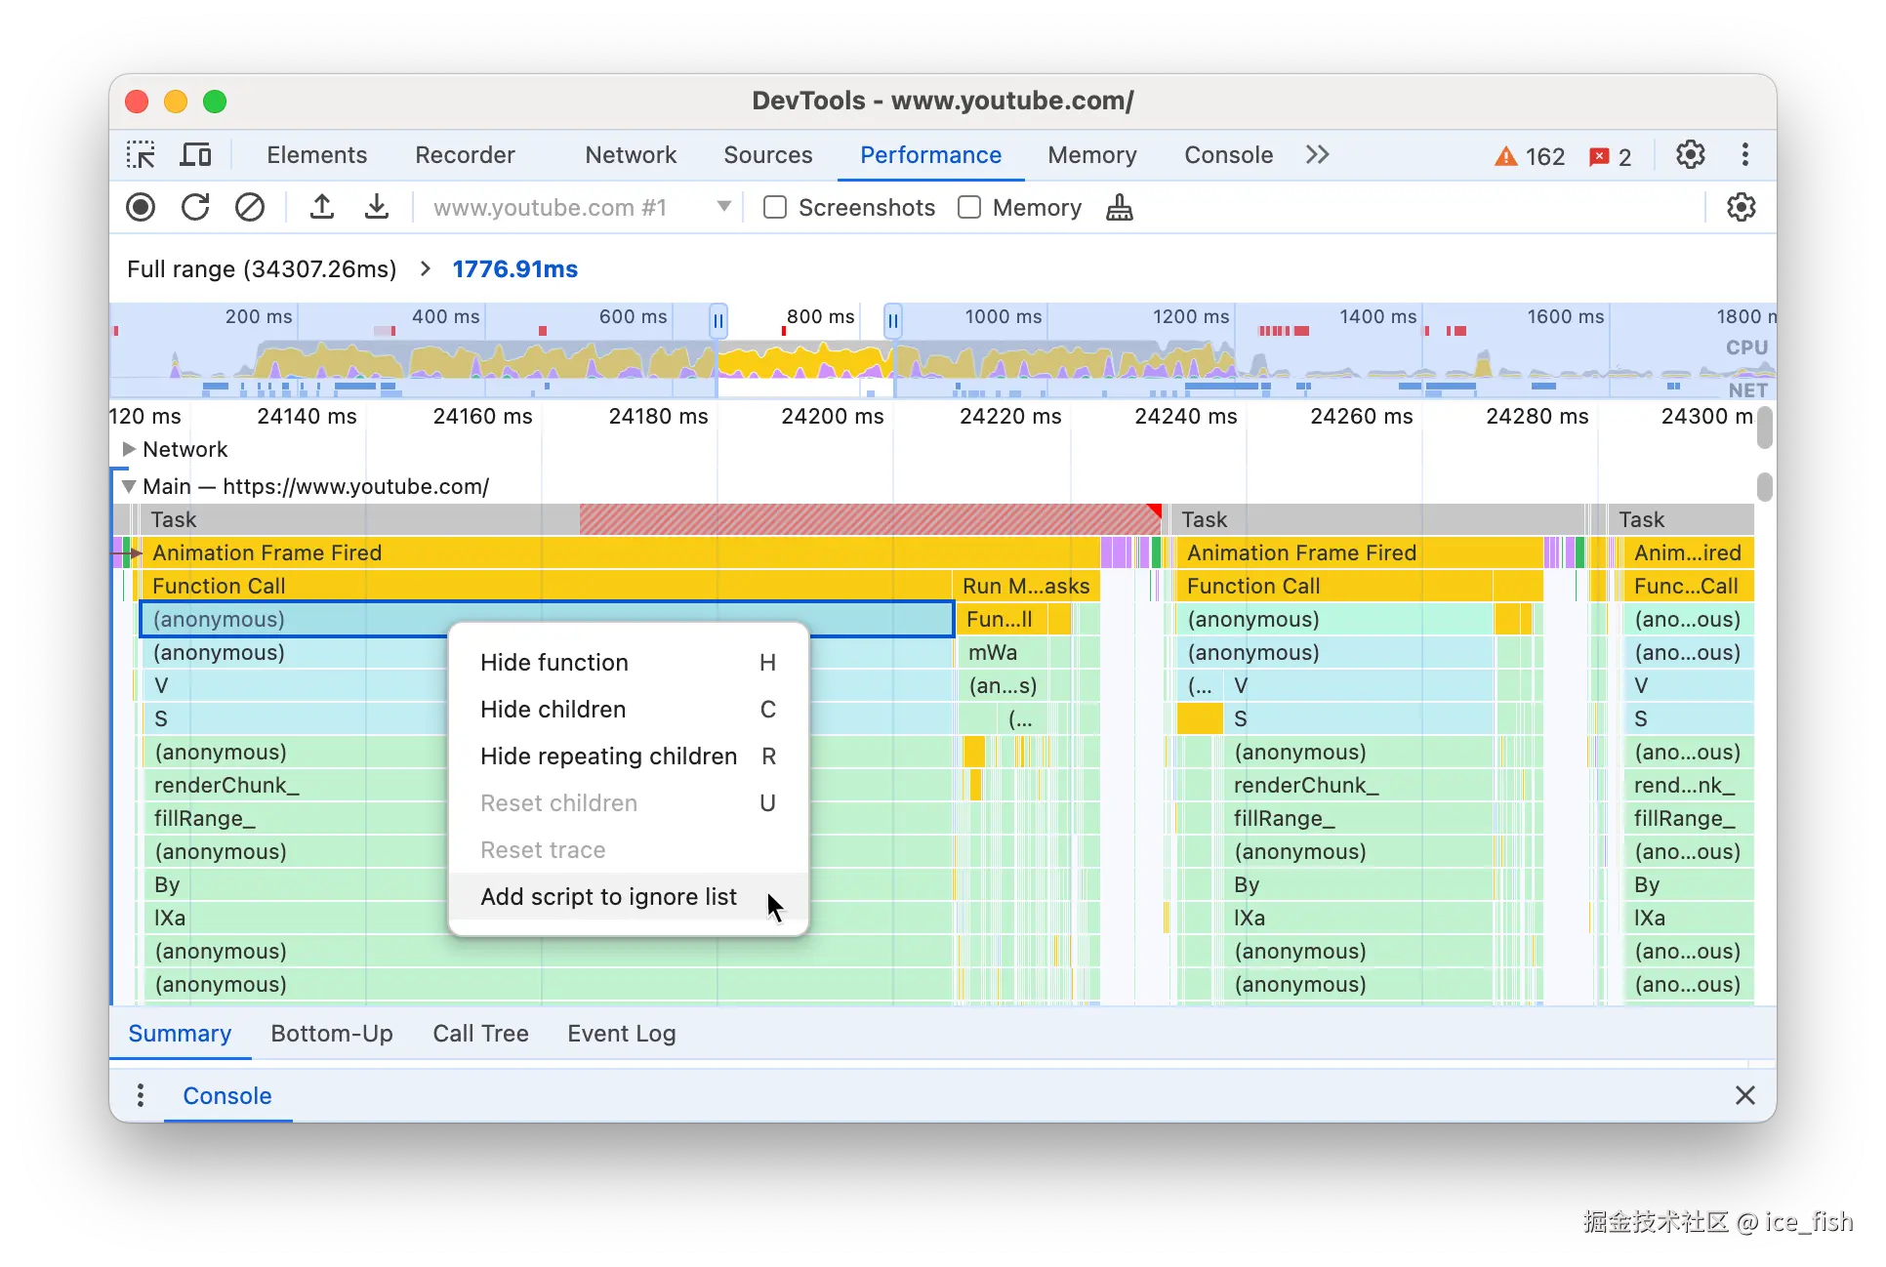Click the clear recording icon
The height and width of the screenshot is (1267, 1886).
click(x=250, y=207)
